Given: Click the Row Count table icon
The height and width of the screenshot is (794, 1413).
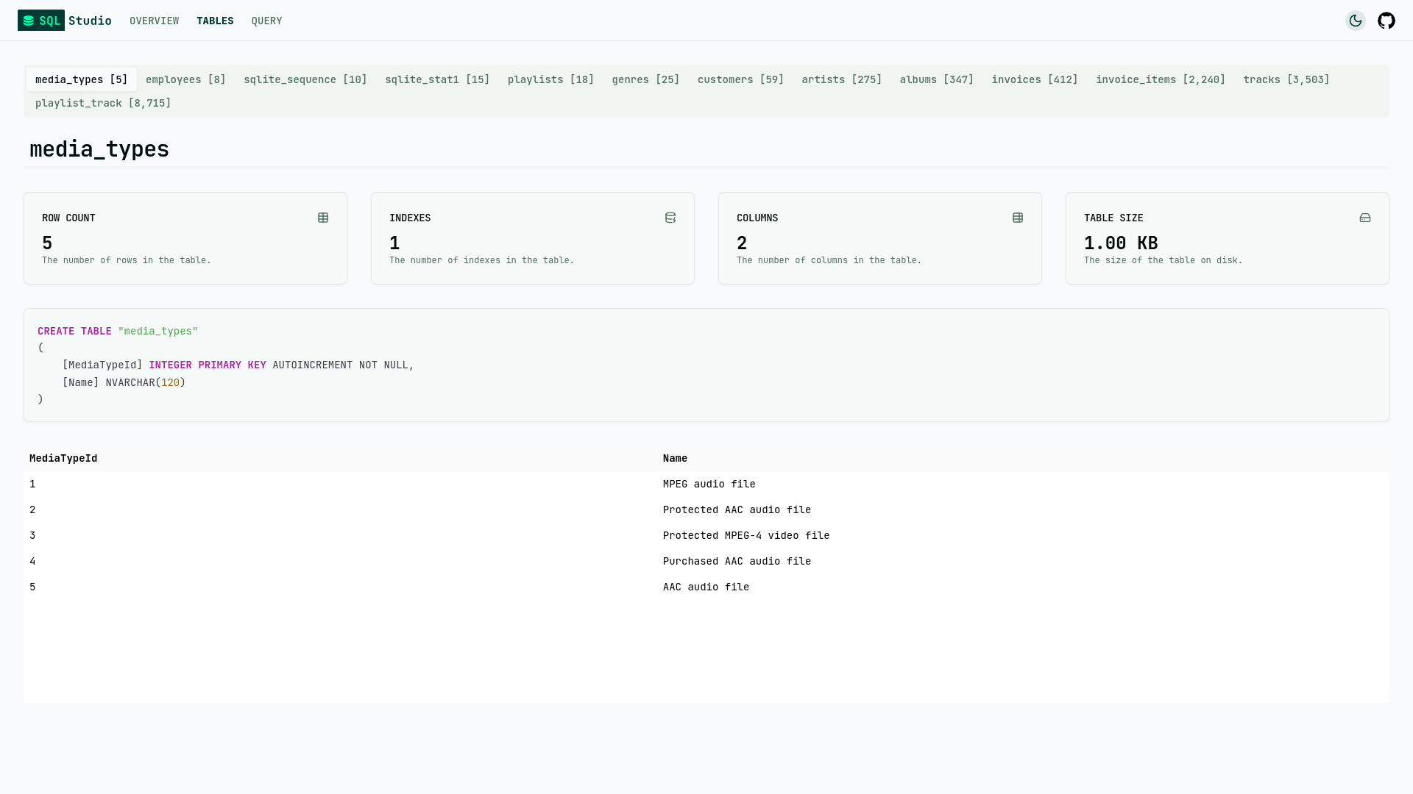Looking at the screenshot, I should (x=323, y=218).
